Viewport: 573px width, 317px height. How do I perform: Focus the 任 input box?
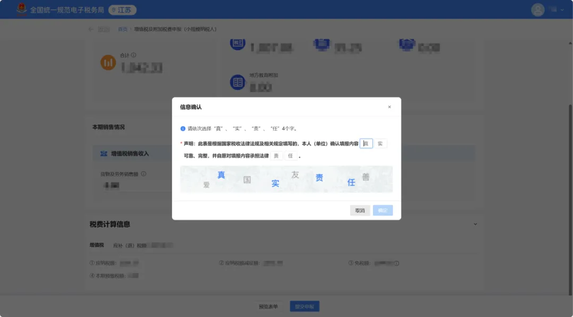tap(290, 156)
